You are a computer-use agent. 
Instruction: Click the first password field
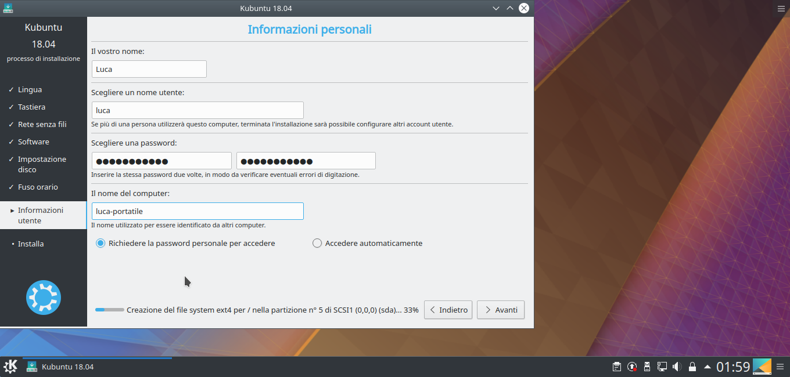tap(161, 161)
